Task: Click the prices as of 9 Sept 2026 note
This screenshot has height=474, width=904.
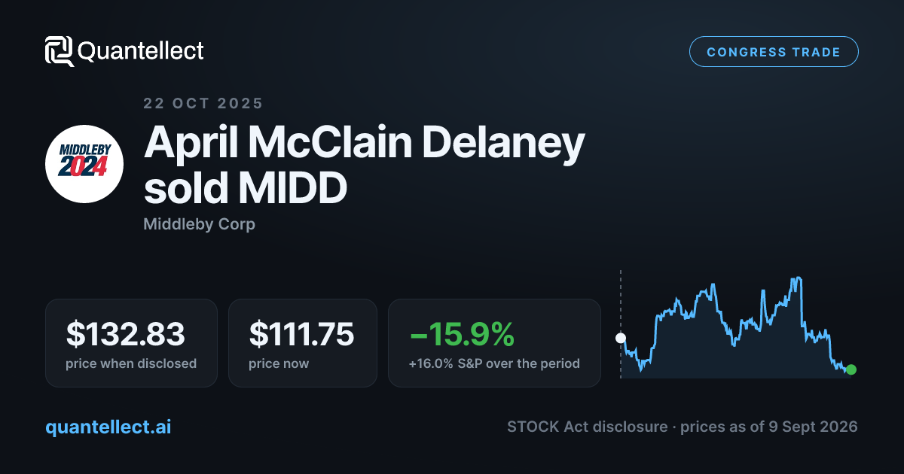Action: pos(769,427)
